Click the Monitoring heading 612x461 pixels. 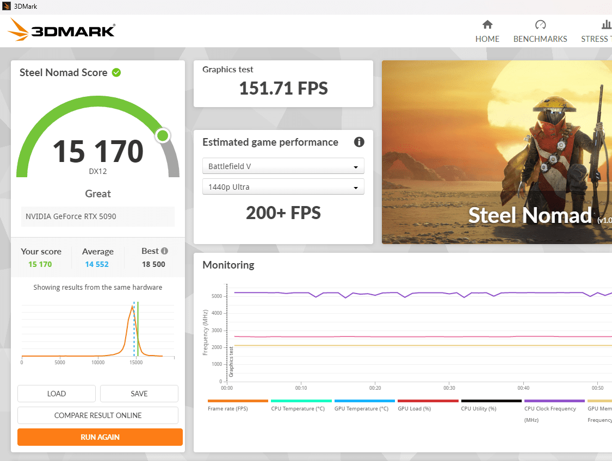click(228, 265)
